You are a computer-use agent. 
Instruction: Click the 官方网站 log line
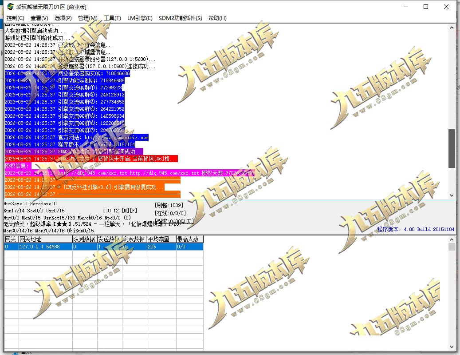(77, 137)
